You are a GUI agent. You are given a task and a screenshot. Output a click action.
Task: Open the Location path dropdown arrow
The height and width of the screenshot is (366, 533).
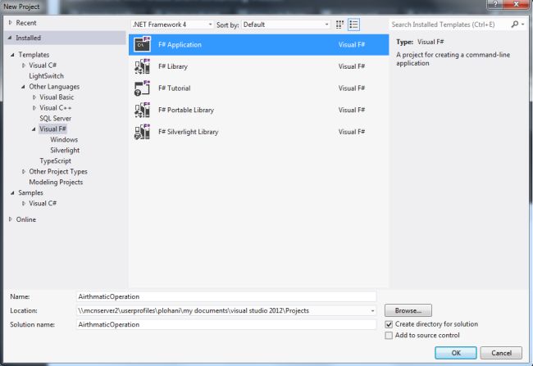tap(372, 310)
